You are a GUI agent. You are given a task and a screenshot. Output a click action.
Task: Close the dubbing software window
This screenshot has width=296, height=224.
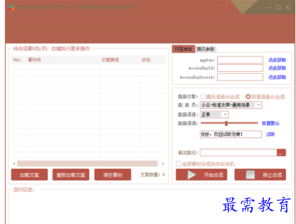coord(288,8)
